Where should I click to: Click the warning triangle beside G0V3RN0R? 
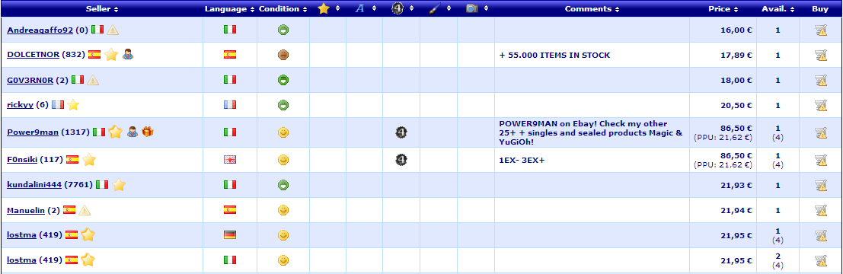[x=93, y=80]
